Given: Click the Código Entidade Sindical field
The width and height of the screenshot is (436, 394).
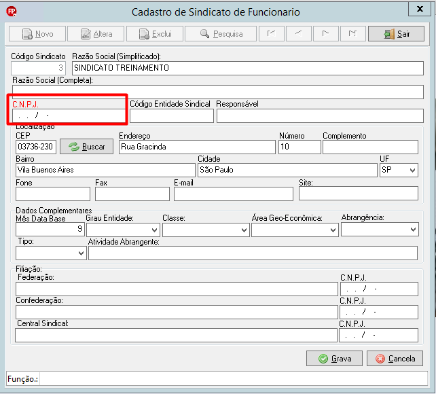Looking at the screenshot, I should point(172,115).
